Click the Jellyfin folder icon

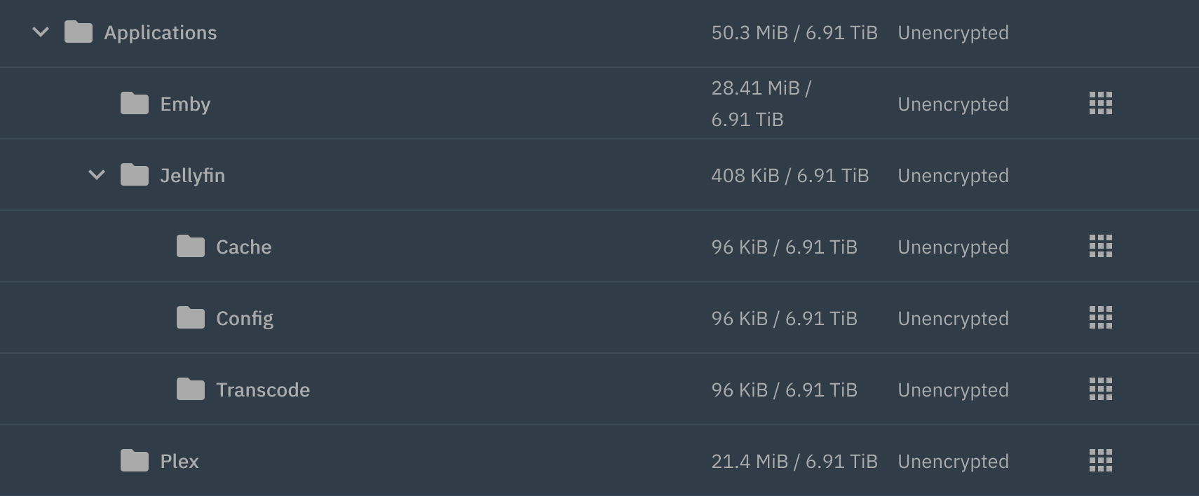click(135, 175)
